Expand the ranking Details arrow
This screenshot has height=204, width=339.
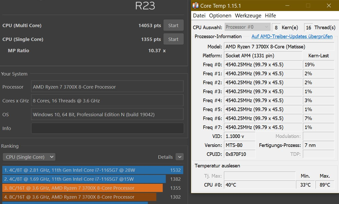click(180, 157)
